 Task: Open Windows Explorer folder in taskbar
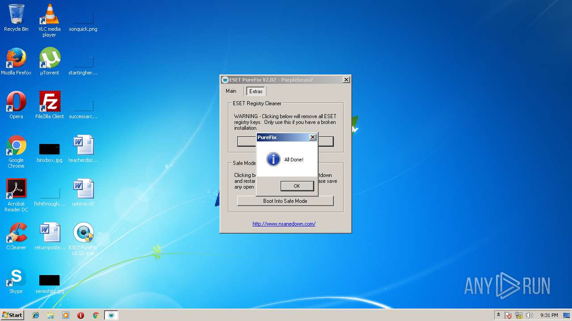[50, 315]
